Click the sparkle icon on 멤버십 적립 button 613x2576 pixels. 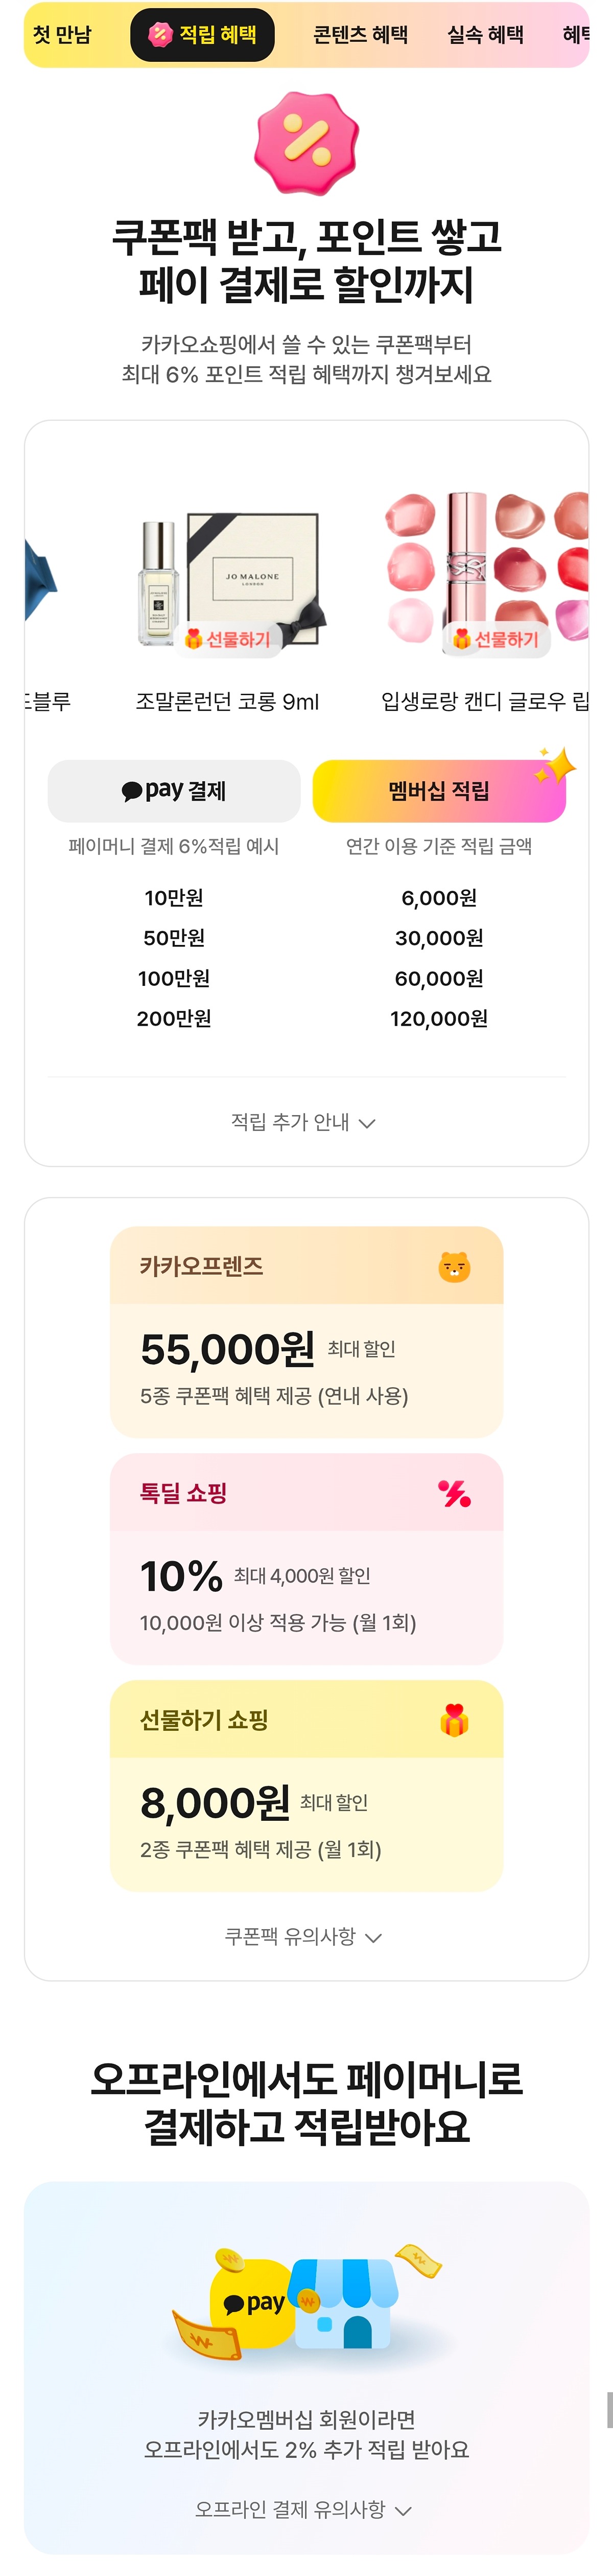(554, 767)
